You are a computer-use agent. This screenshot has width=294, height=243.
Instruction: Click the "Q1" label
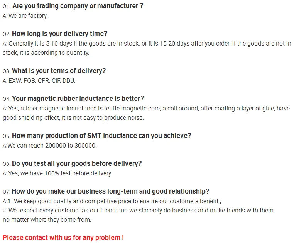click(6, 7)
